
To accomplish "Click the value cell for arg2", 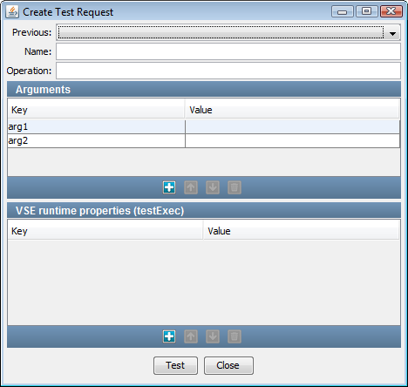I will click(292, 140).
